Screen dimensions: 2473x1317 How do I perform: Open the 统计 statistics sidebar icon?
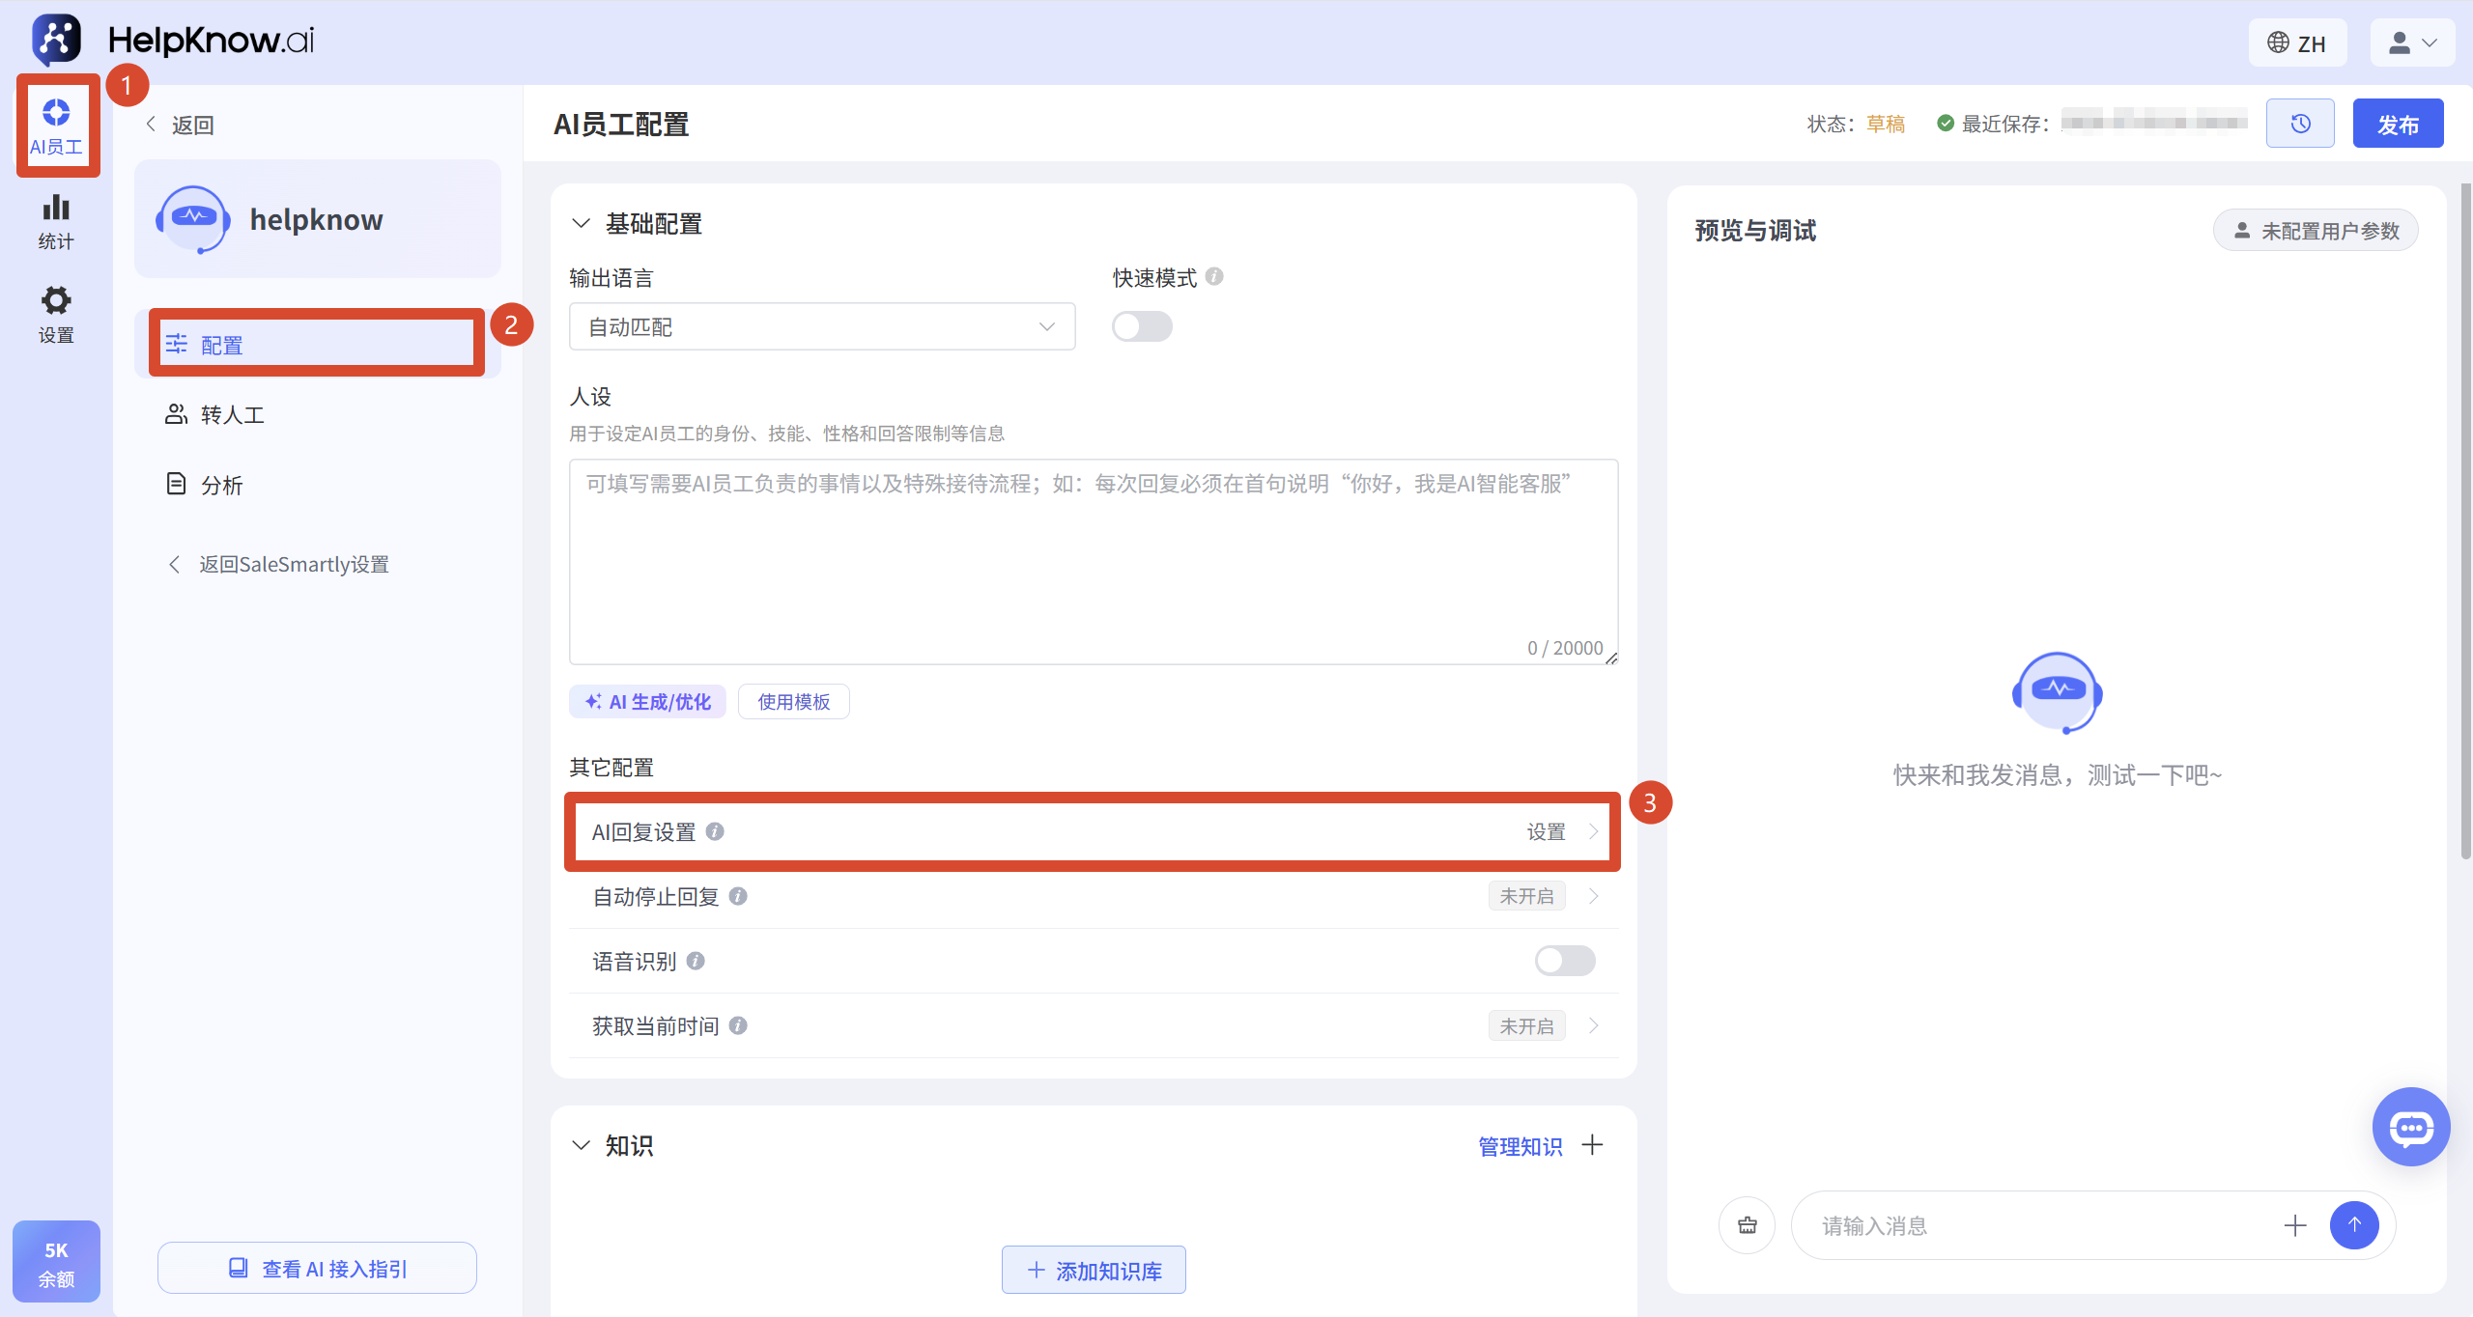pyautogui.click(x=56, y=221)
